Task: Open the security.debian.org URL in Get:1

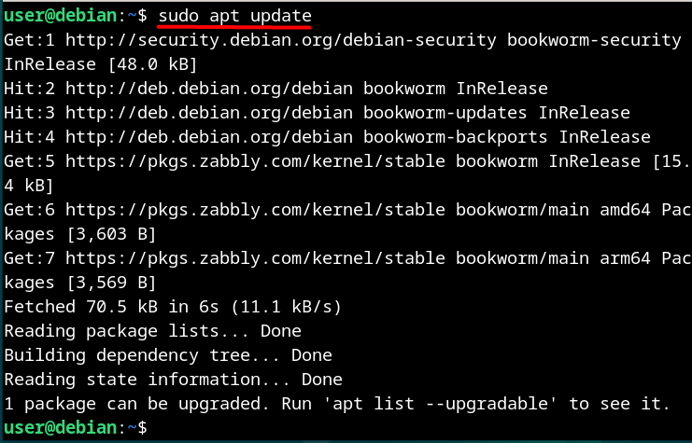Action: pos(281,40)
